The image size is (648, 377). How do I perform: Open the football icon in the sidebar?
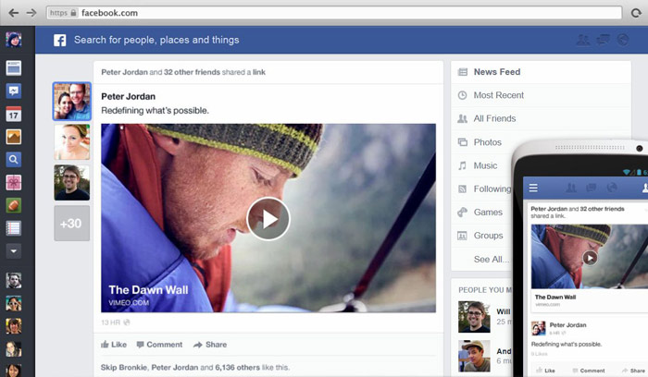14,205
